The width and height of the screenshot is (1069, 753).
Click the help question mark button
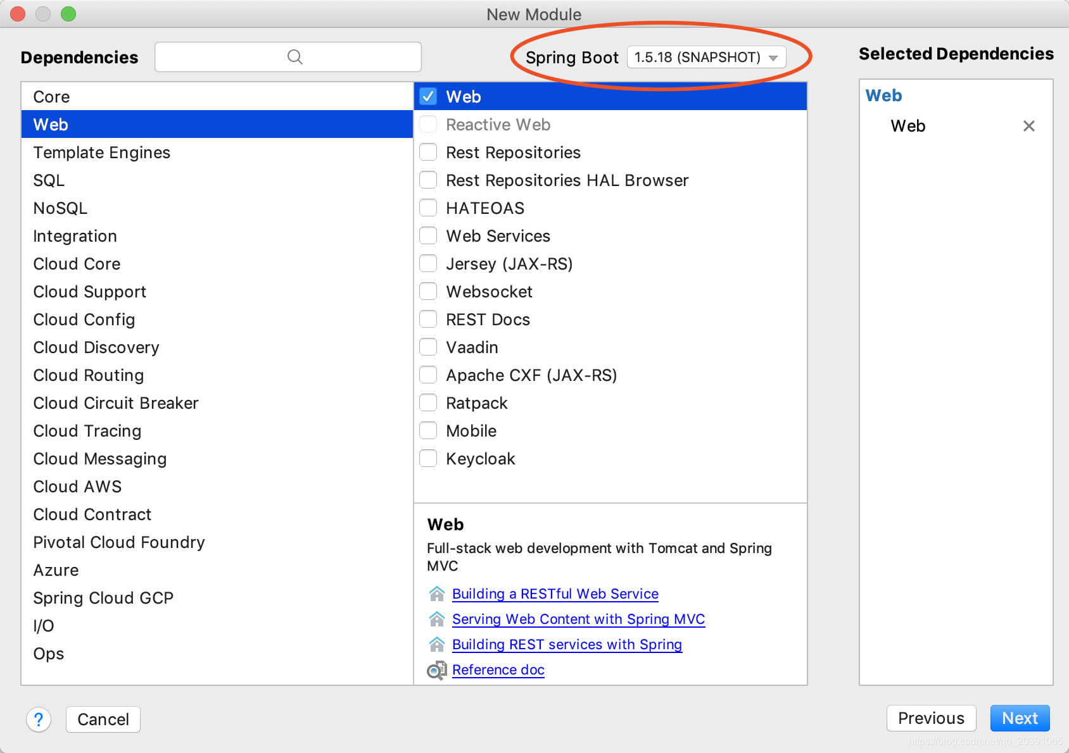[39, 719]
